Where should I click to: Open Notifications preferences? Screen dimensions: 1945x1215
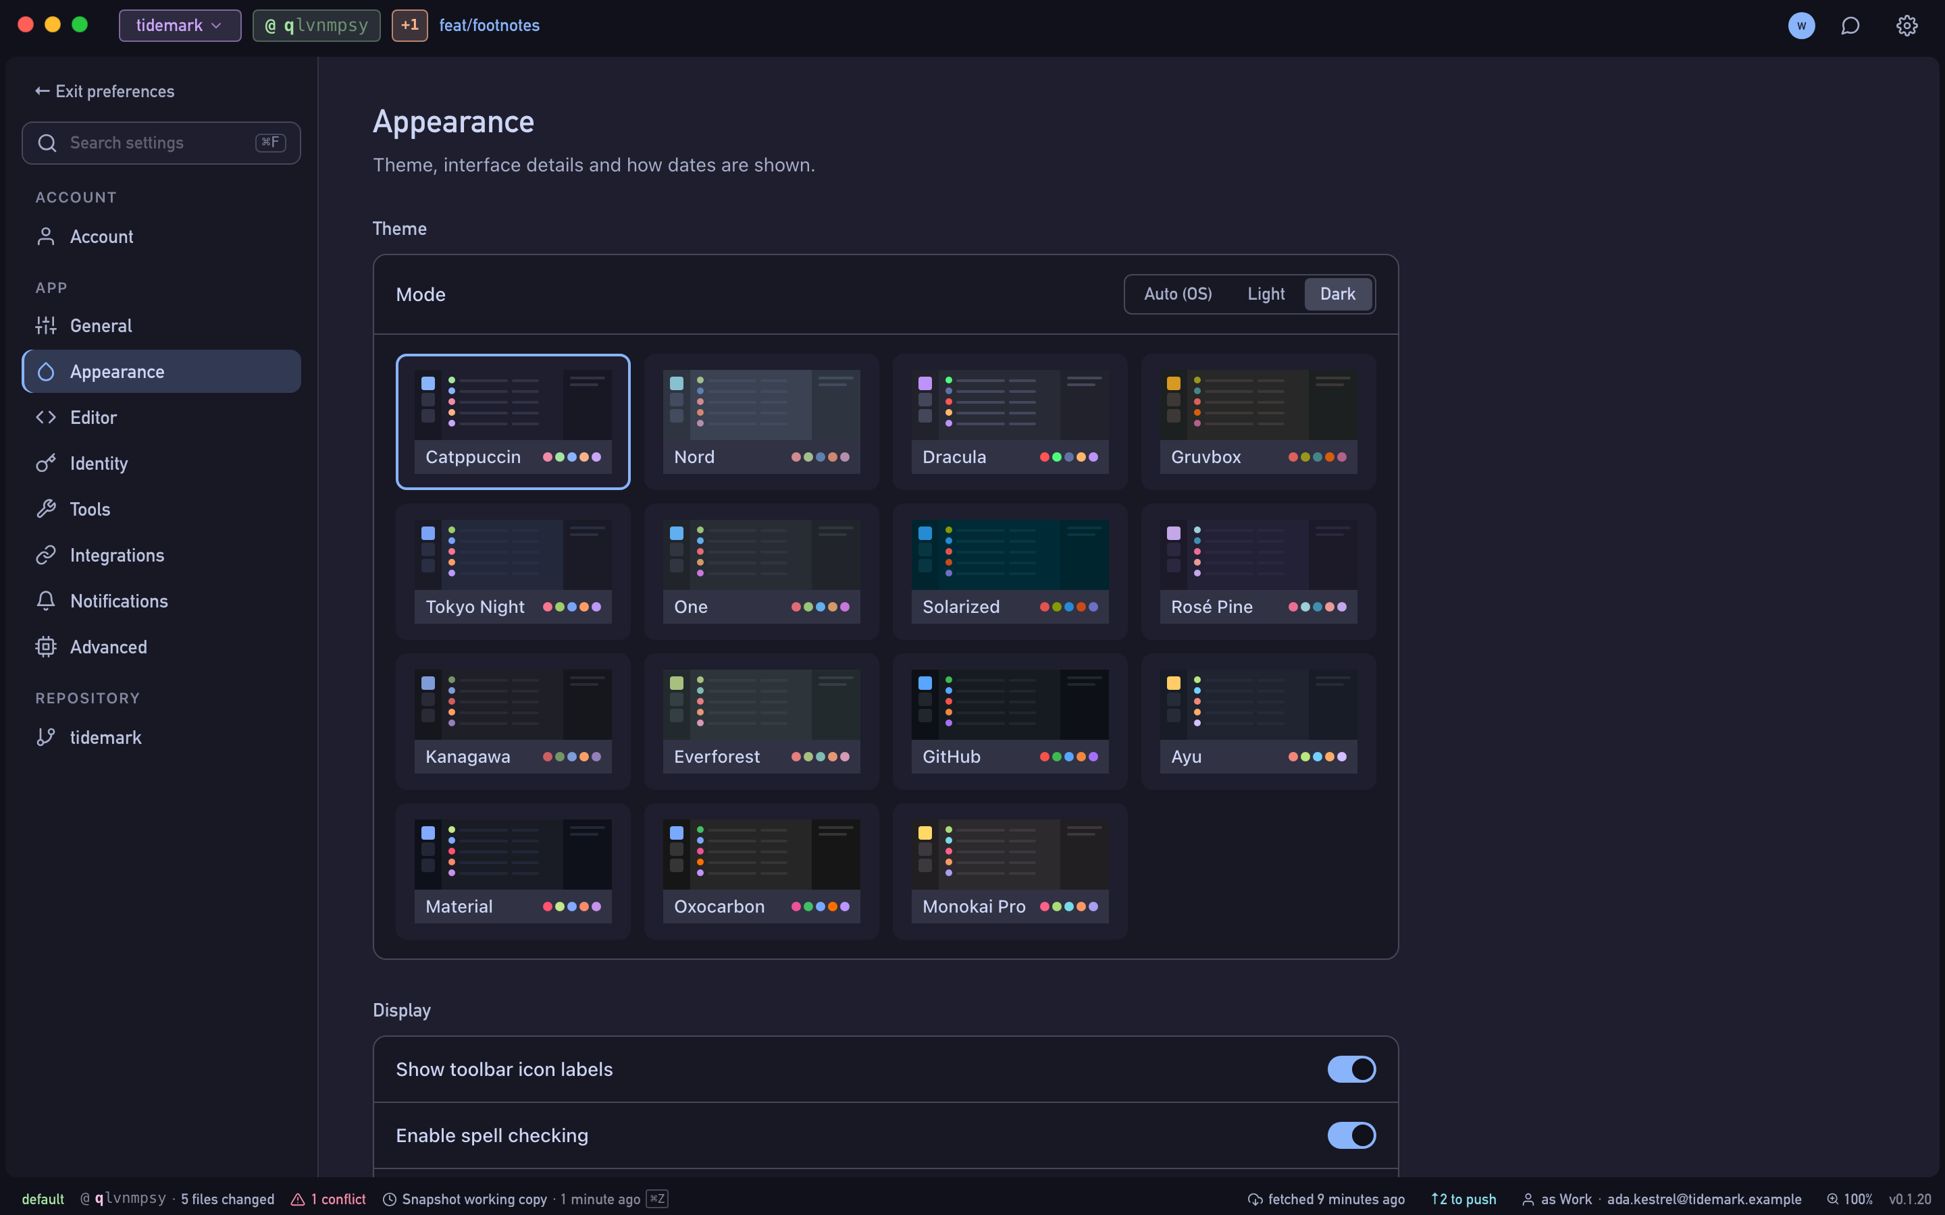[x=161, y=600]
